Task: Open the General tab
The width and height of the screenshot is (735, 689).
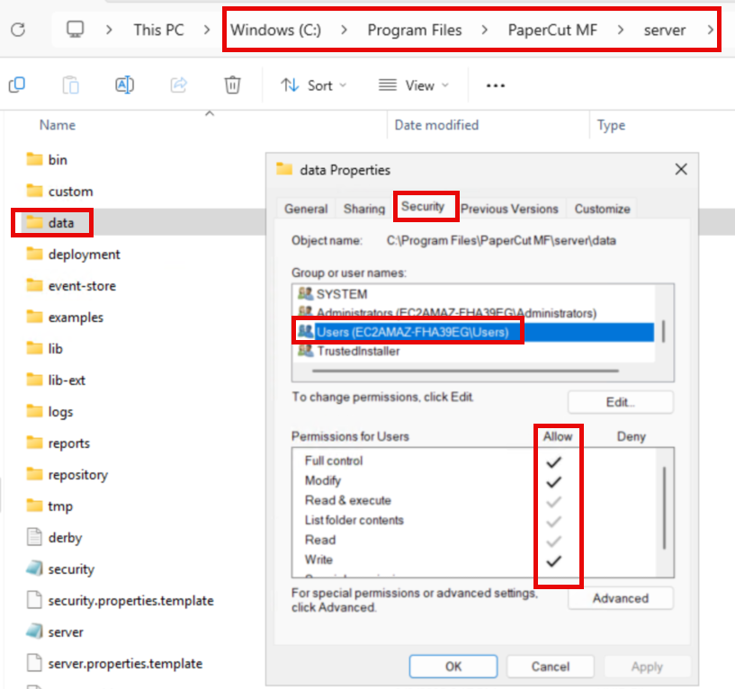Action: [x=306, y=209]
